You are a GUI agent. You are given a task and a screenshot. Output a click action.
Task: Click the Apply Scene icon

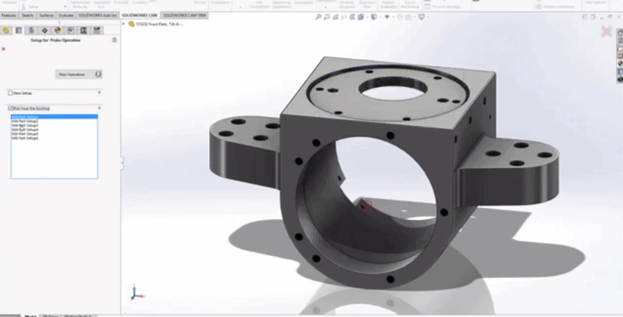408,17
